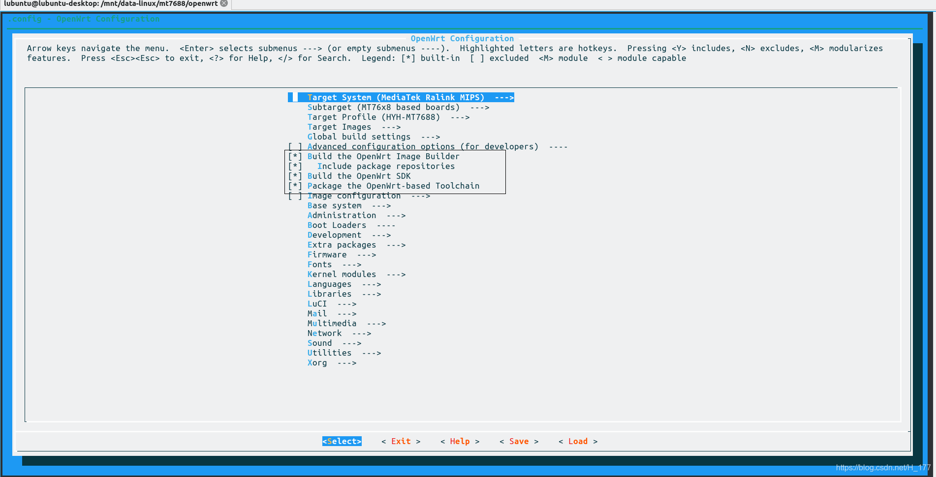Open Global build settings submenu
Viewport: 936px width, 477px height.
pos(374,137)
